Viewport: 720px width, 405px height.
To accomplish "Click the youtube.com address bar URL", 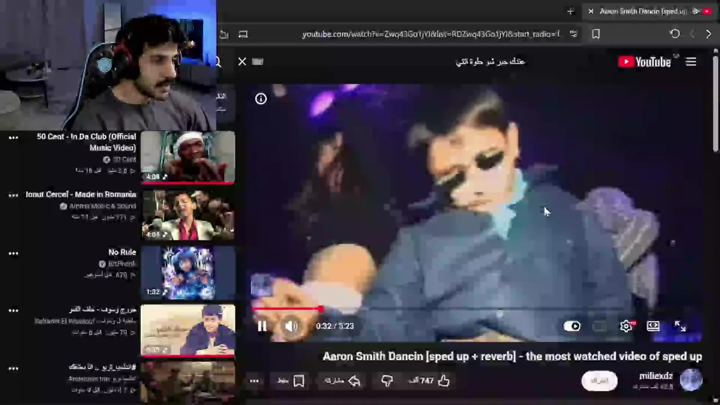I will coord(431,34).
